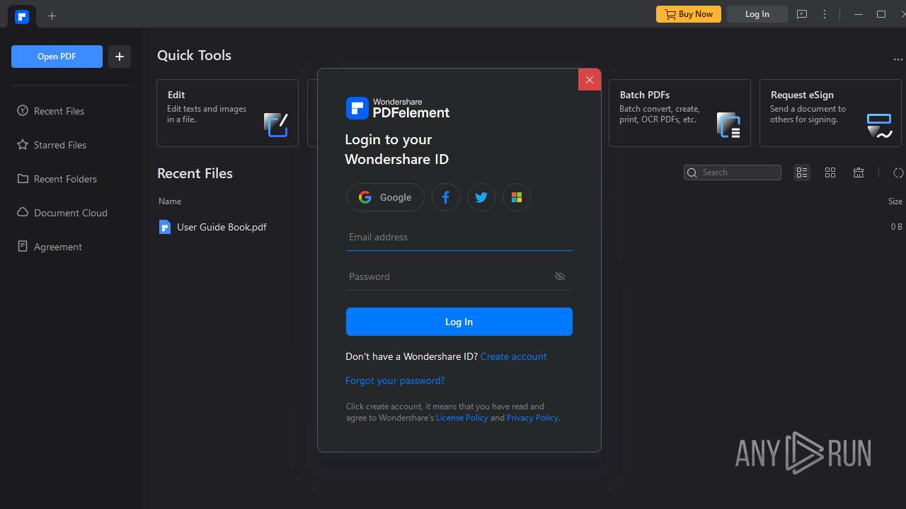The image size is (906, 509).
Task: Sign in with Google button
Action: pos(385,197)
